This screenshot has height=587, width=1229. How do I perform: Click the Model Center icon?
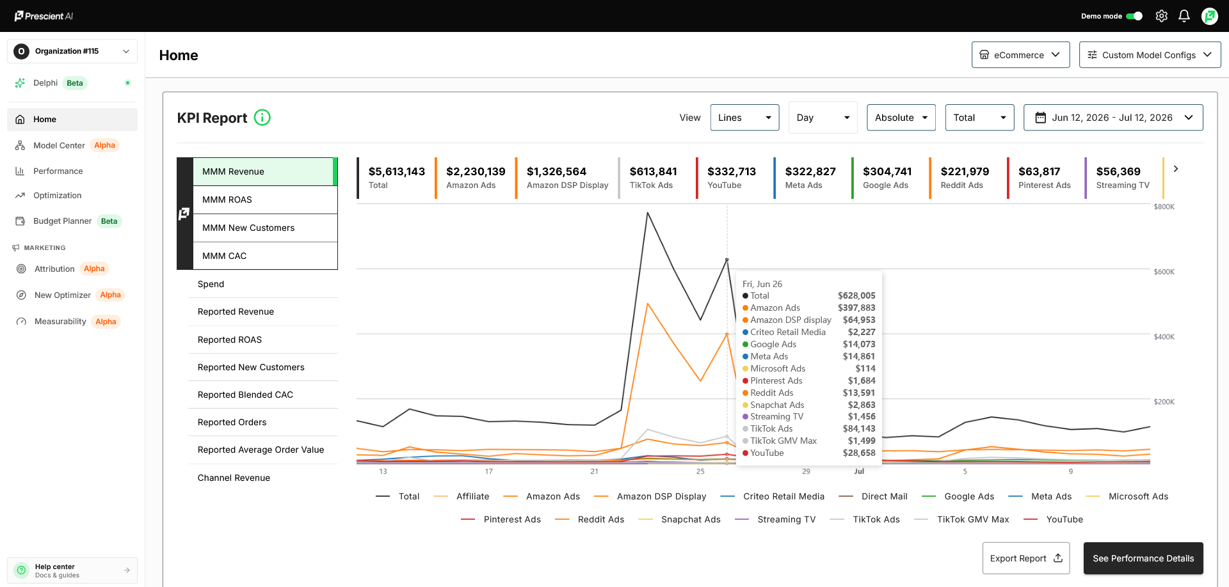click(20, 146)
